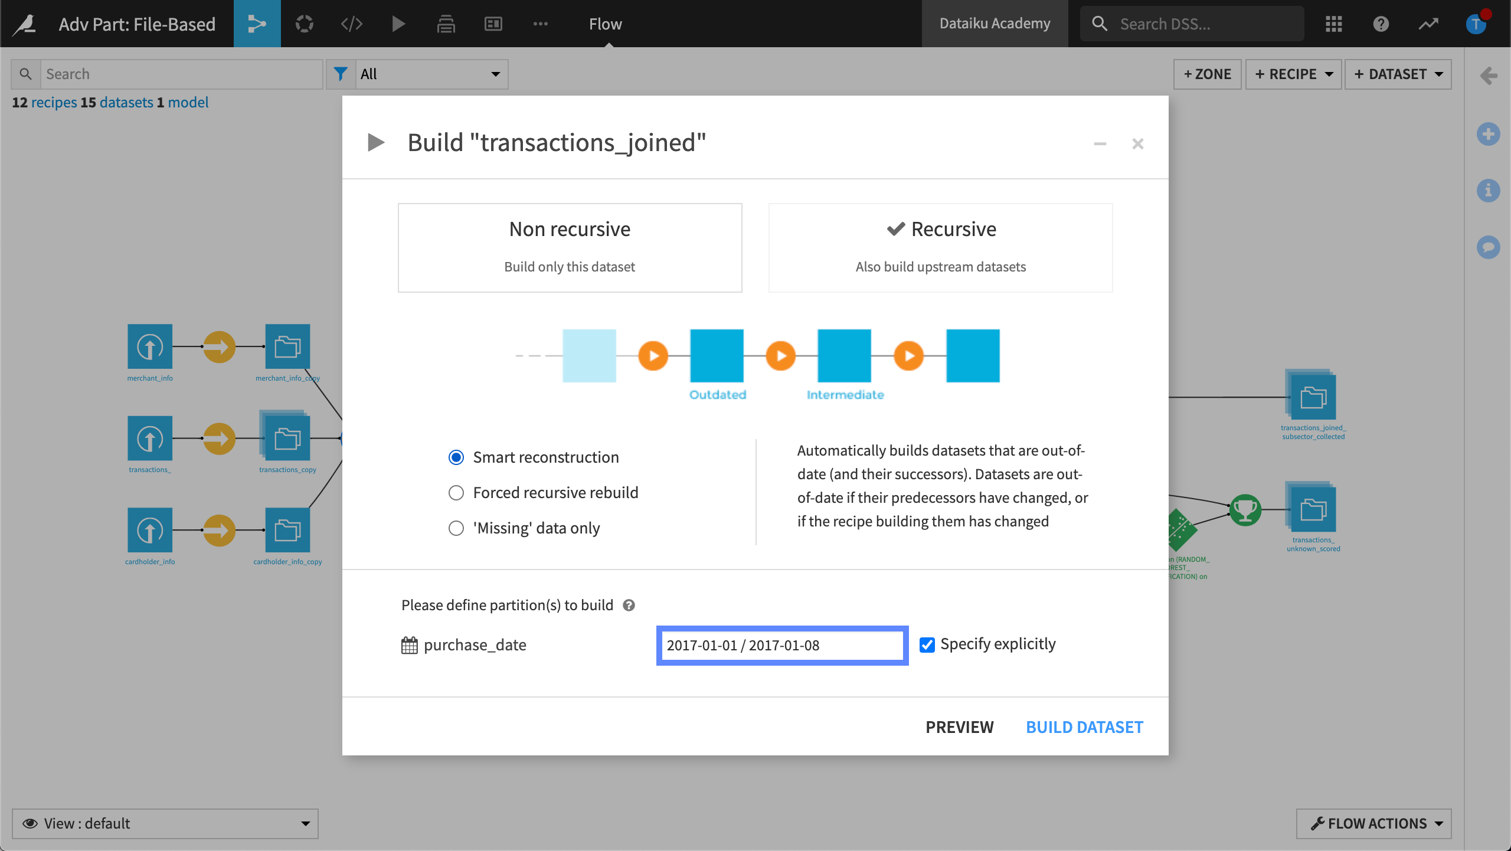Click the BUILD DATASET button
Viewport: 1511px width, 851px height.
click(1084, 726)
